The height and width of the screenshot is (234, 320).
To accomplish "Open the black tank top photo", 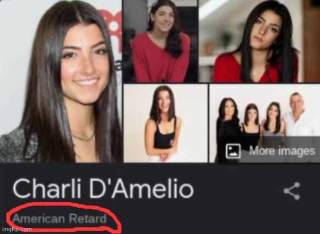I will click(x=165, y=123).
